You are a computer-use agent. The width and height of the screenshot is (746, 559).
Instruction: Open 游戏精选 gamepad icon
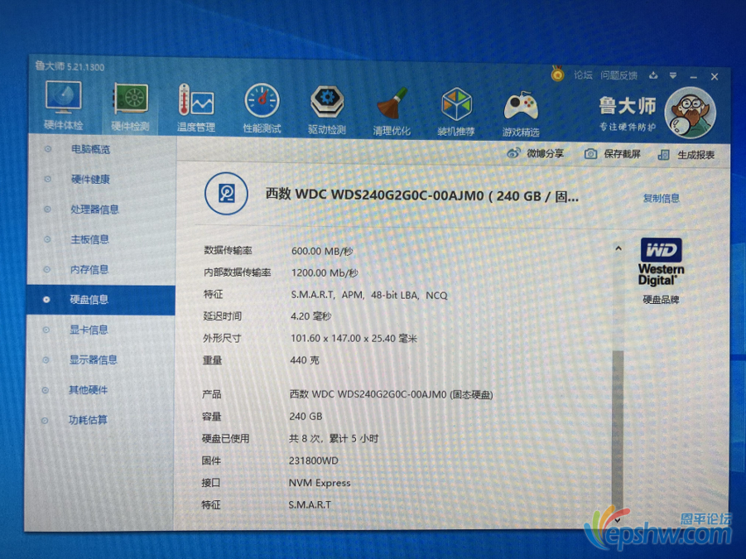[x=521, y=113]
